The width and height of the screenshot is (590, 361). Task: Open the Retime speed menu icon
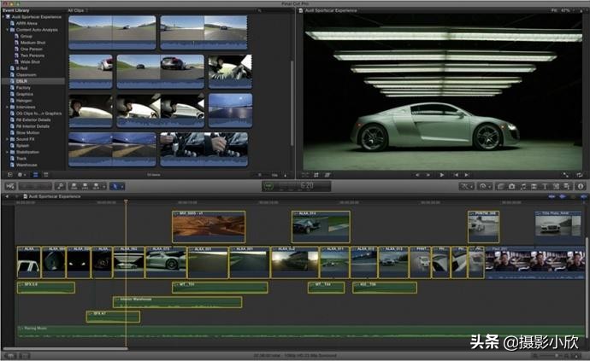(486, 185)
